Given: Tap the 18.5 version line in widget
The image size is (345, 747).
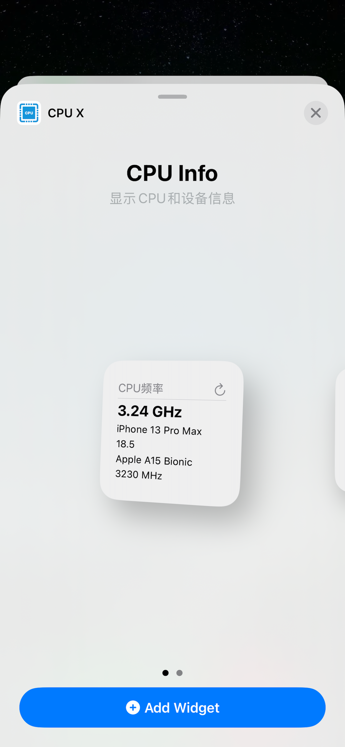Looking at the screenshot, I should tap(125, 444).
